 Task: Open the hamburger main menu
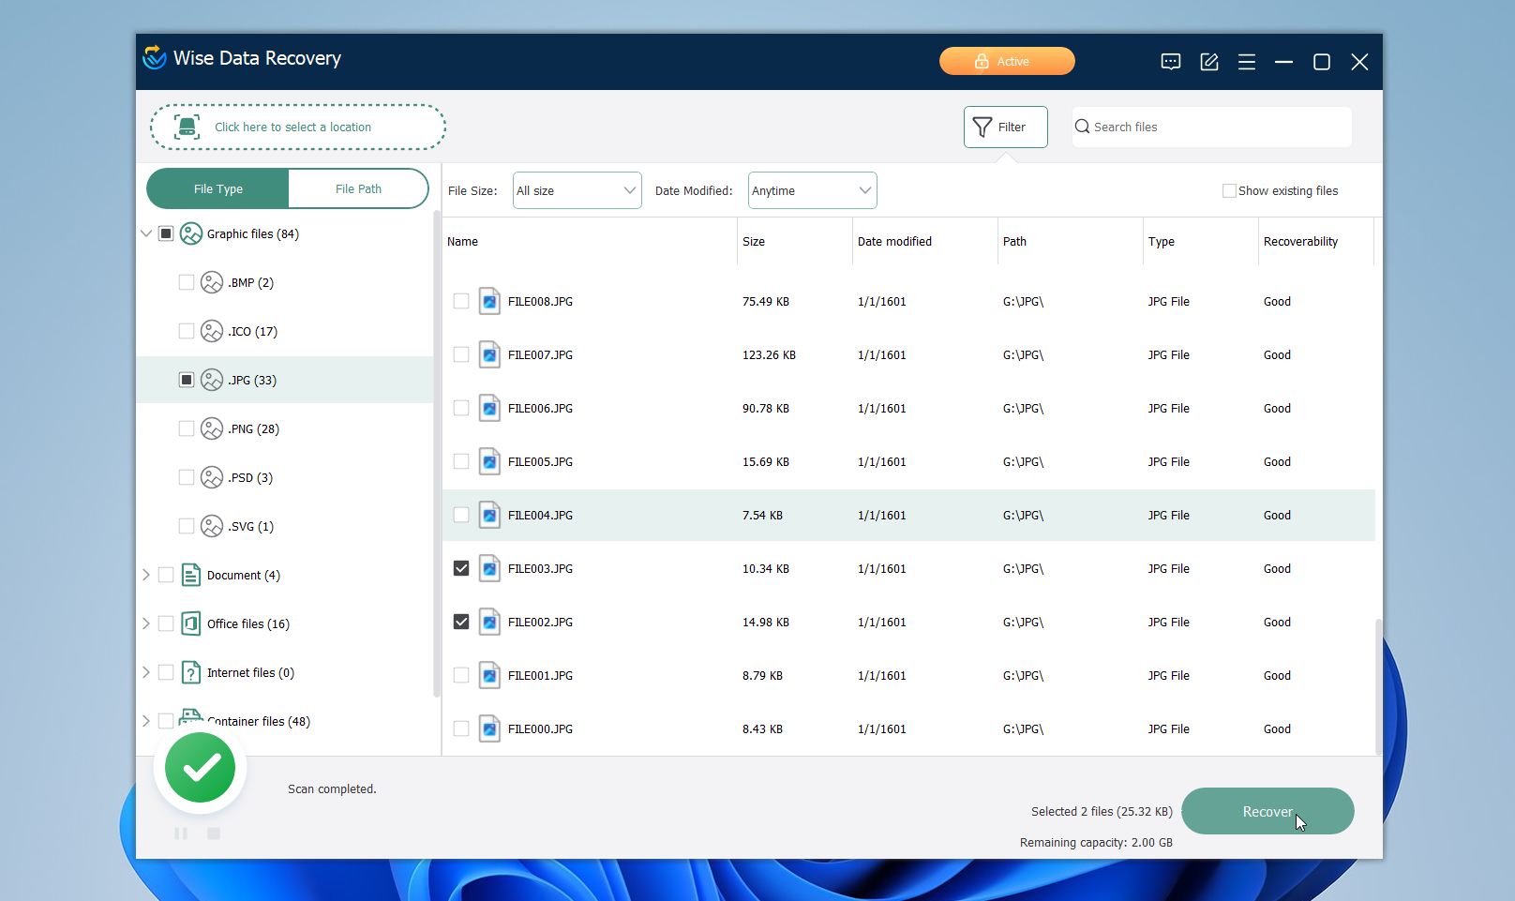[x=1246, y=61]
